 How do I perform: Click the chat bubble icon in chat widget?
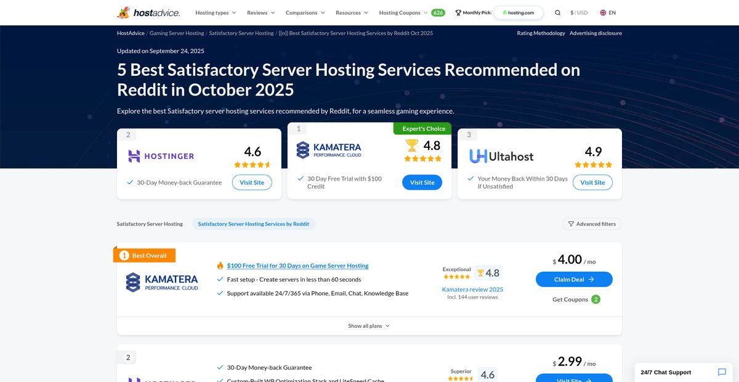click(x=722, y=372)
